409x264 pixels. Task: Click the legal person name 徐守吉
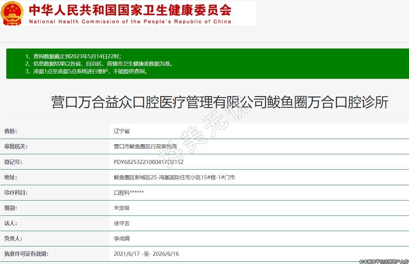tap(122, 223)
